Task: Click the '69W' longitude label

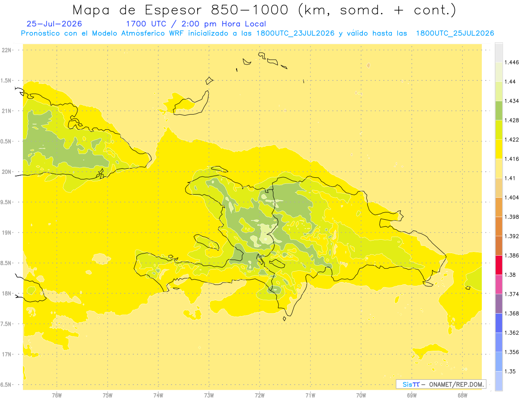Action: (x=412, y=395)
